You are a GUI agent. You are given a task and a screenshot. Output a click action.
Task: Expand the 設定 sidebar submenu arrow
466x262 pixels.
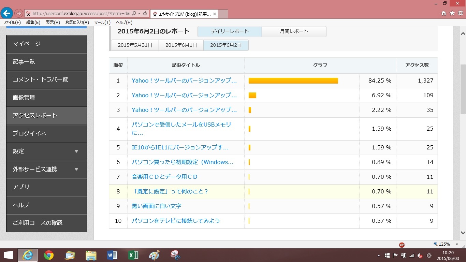click(x=76, y=151)
